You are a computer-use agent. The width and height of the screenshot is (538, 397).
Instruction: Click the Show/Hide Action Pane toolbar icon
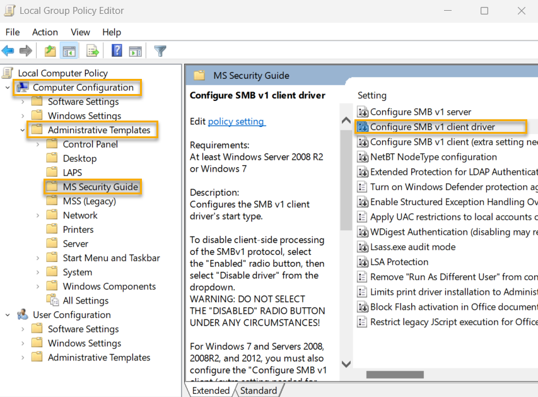pyautogui.click(x=135, y=51)
